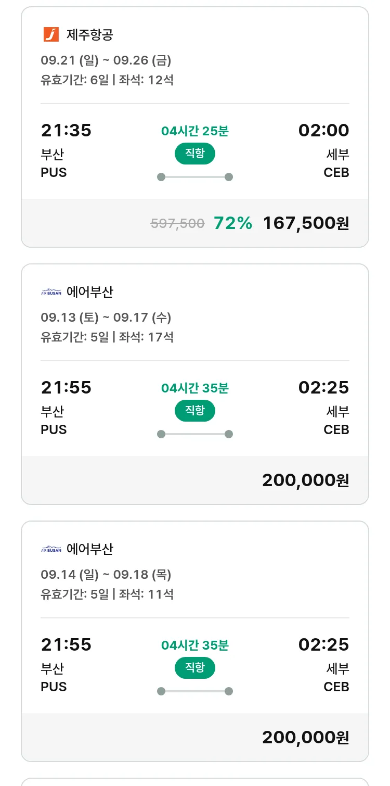Open the 제주항공 airline name
This screenshot has width=390, height=786.
tap(90, 35)
